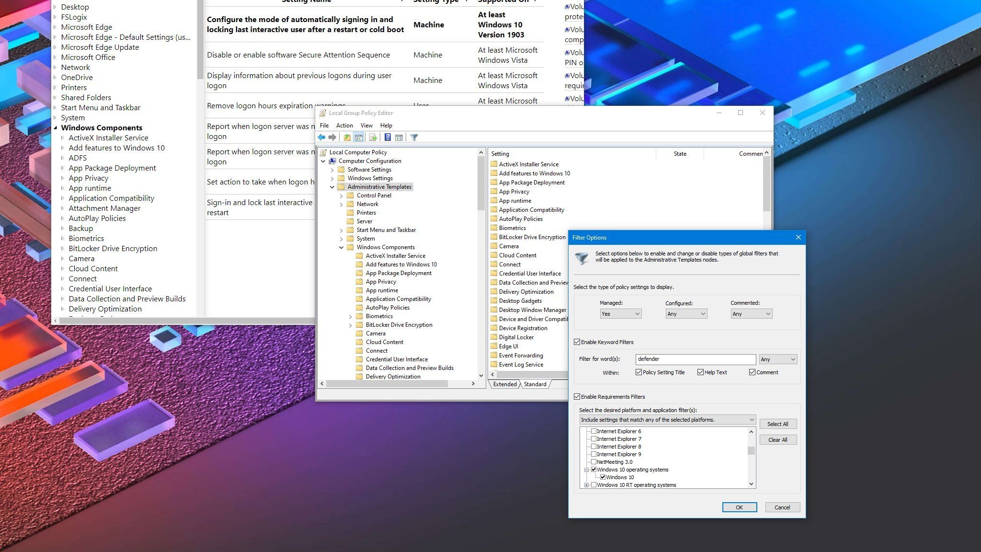Click the blue Help question mark icon
This screenshot has width=981, height=552.
coord(388,138)
